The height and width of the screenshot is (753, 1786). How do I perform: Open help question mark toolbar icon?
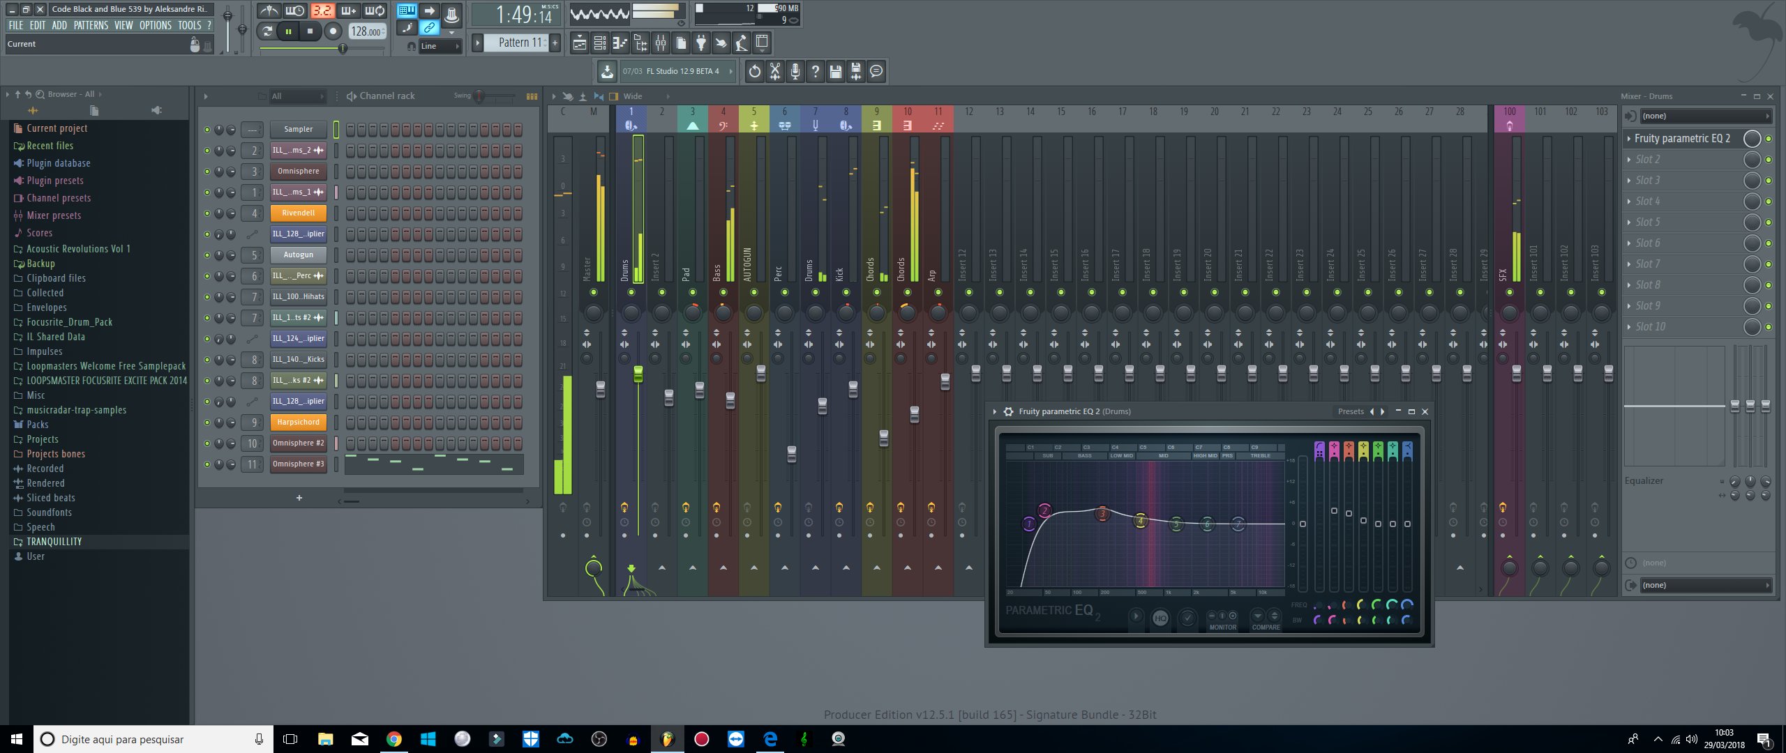[816, 71]
